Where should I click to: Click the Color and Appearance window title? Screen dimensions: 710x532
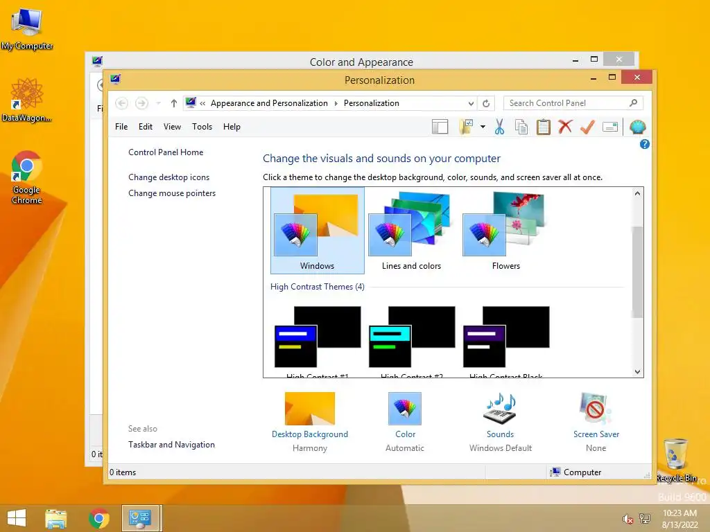click(361, 62)
